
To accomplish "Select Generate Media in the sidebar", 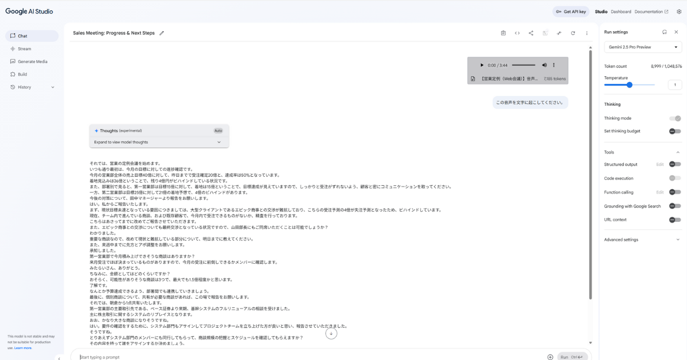I will point(32,62).
